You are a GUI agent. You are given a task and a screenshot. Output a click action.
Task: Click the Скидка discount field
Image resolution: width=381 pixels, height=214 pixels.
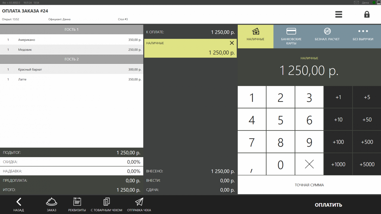72,162
